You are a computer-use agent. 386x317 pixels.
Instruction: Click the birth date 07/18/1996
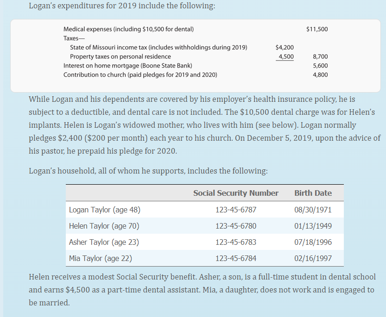tap(313, 242)
